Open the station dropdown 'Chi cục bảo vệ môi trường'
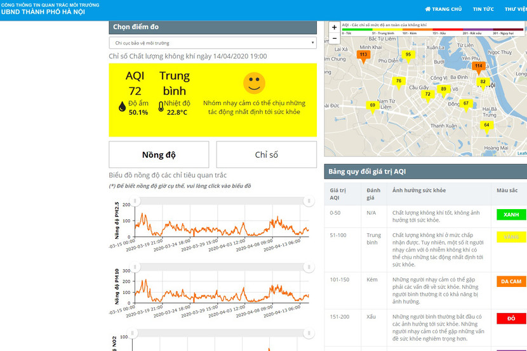527x351 pixels. (213, 43)
